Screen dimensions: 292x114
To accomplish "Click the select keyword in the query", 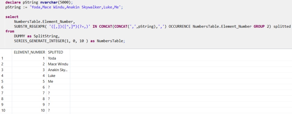I will [12, 17].
